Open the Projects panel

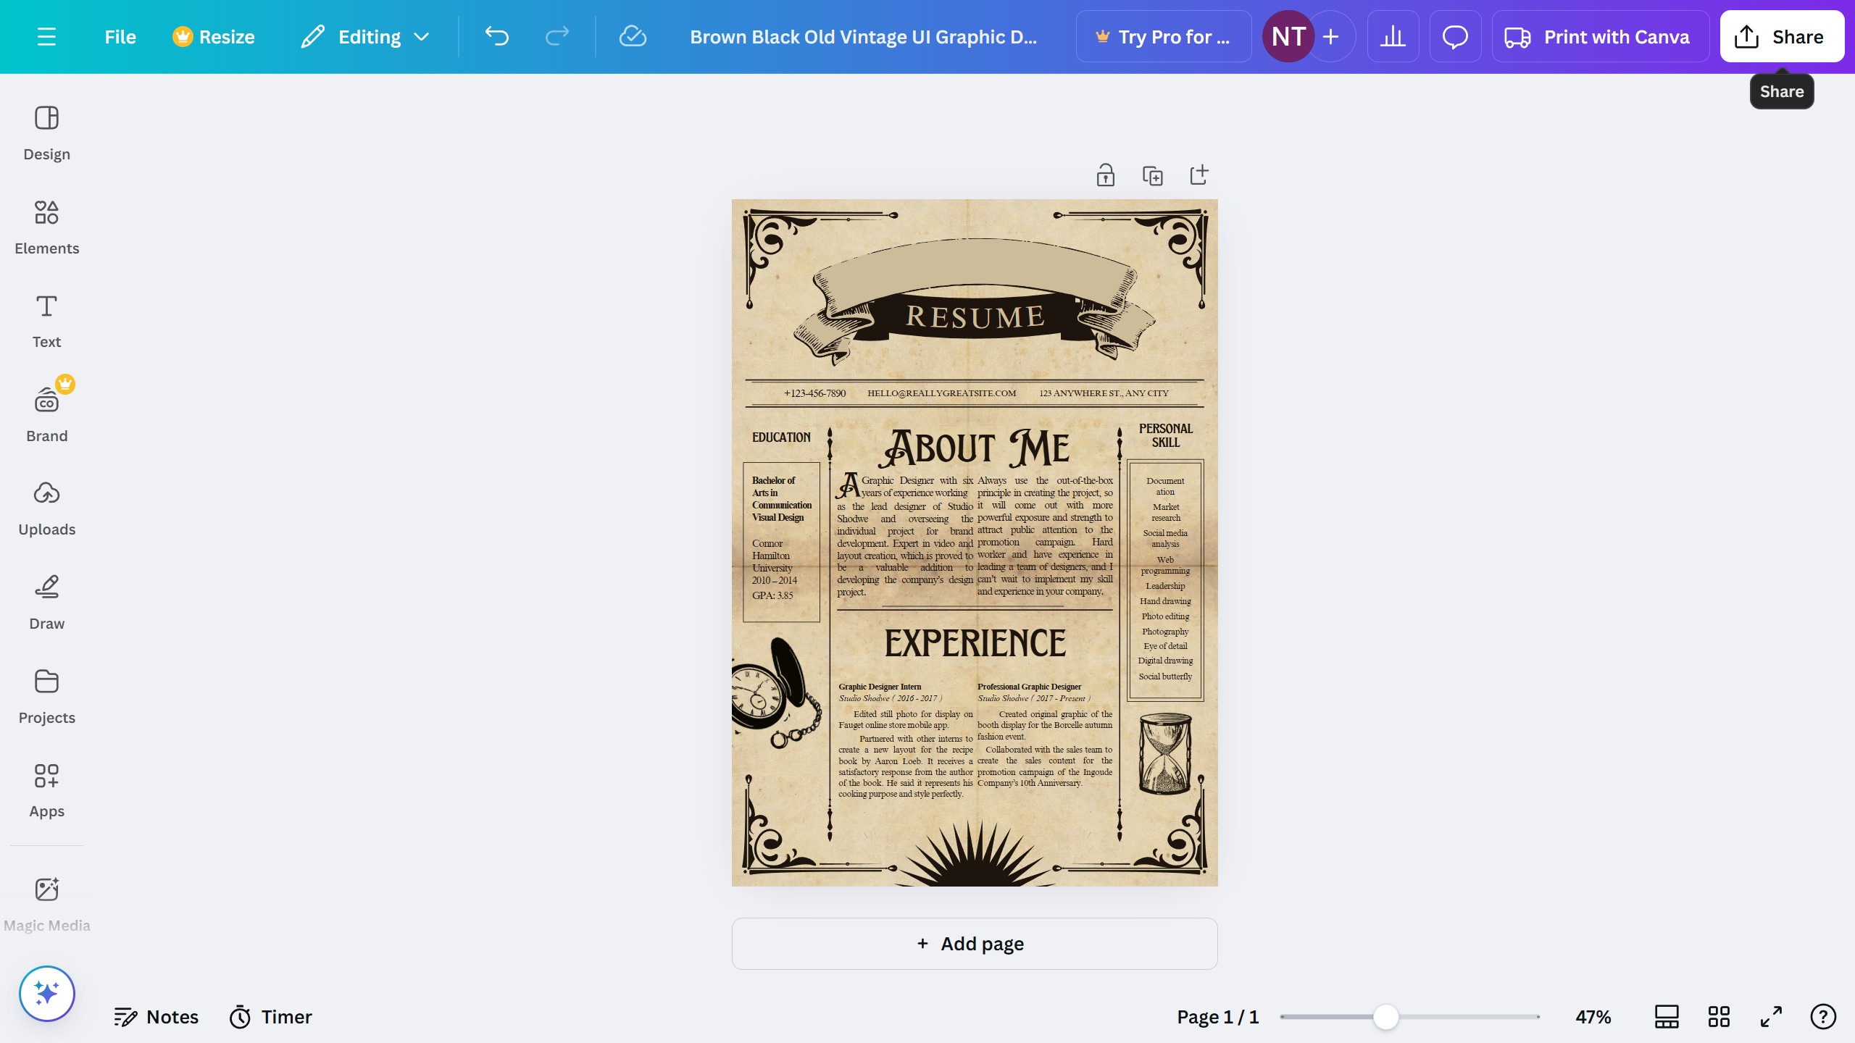click(x=46, y=695)
